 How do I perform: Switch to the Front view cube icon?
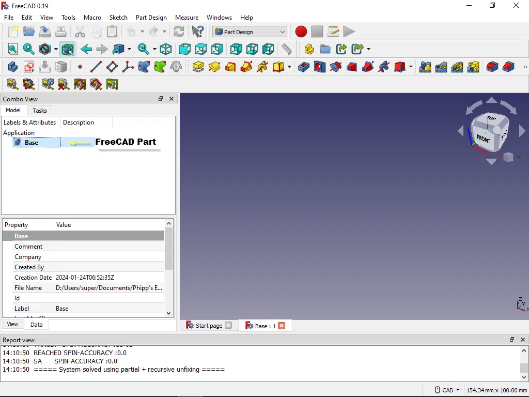(184, 49)
